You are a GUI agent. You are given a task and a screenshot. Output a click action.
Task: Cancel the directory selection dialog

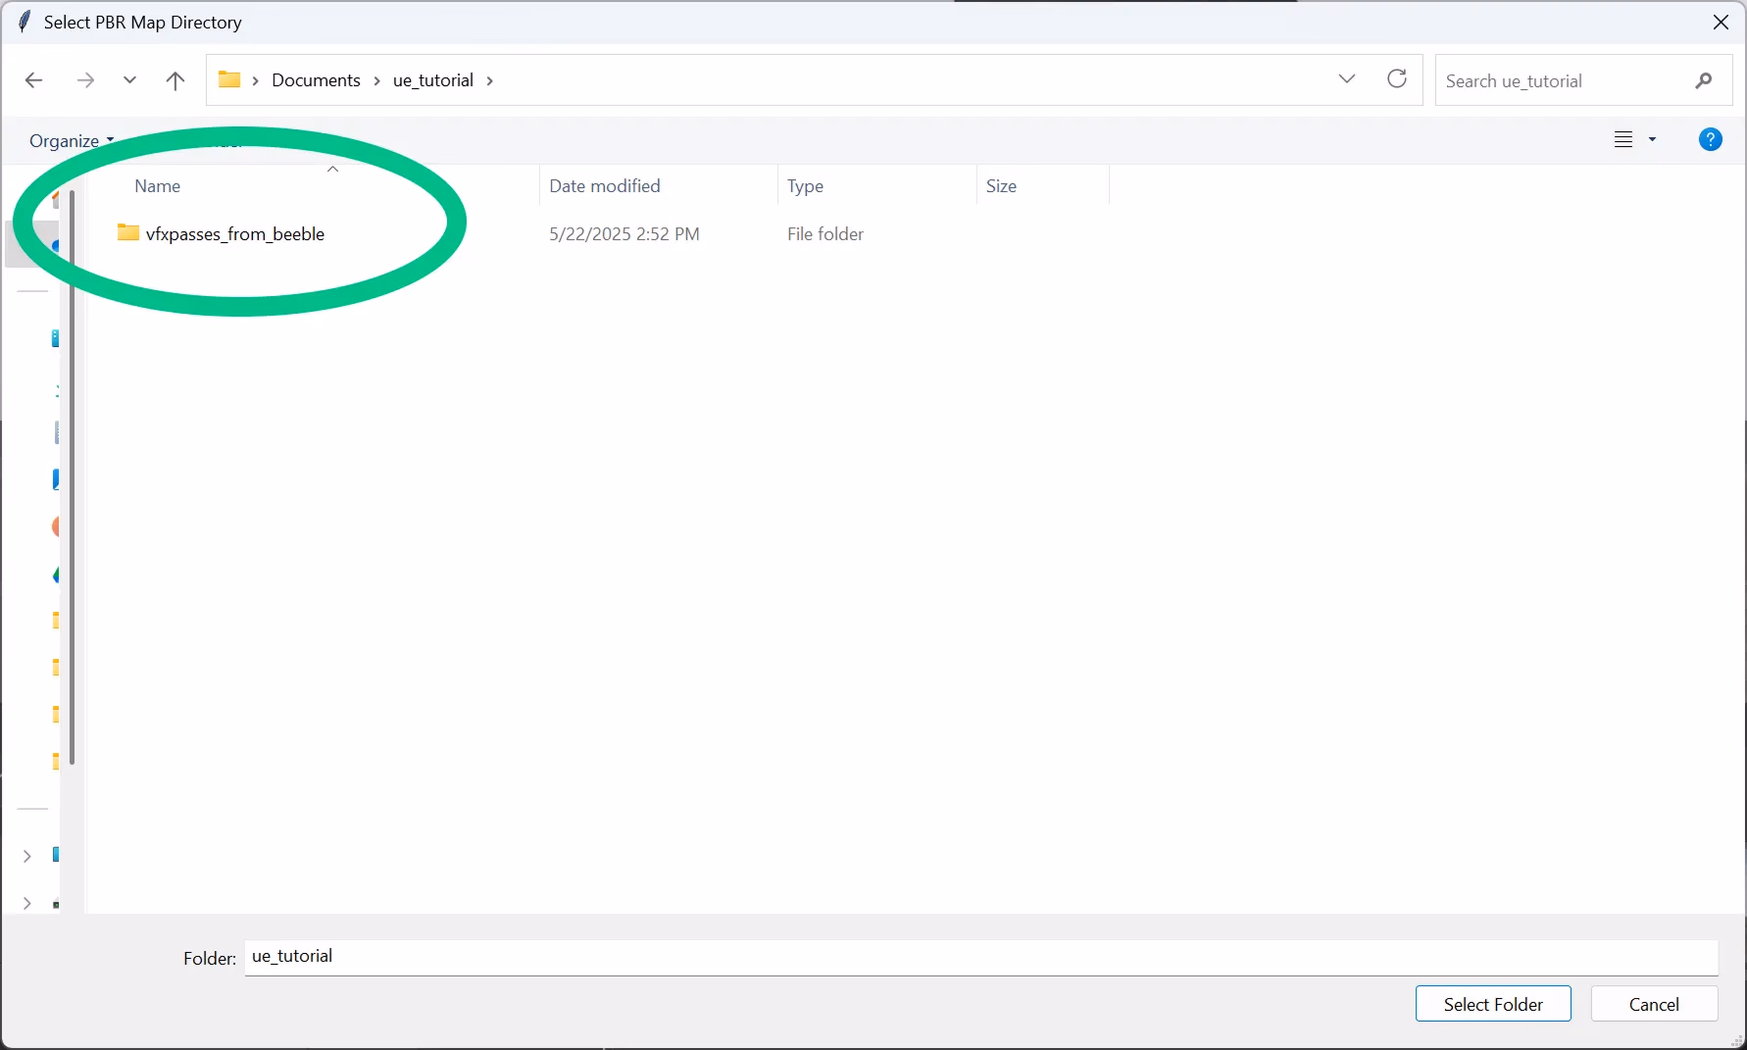tap(1653, 1004)
